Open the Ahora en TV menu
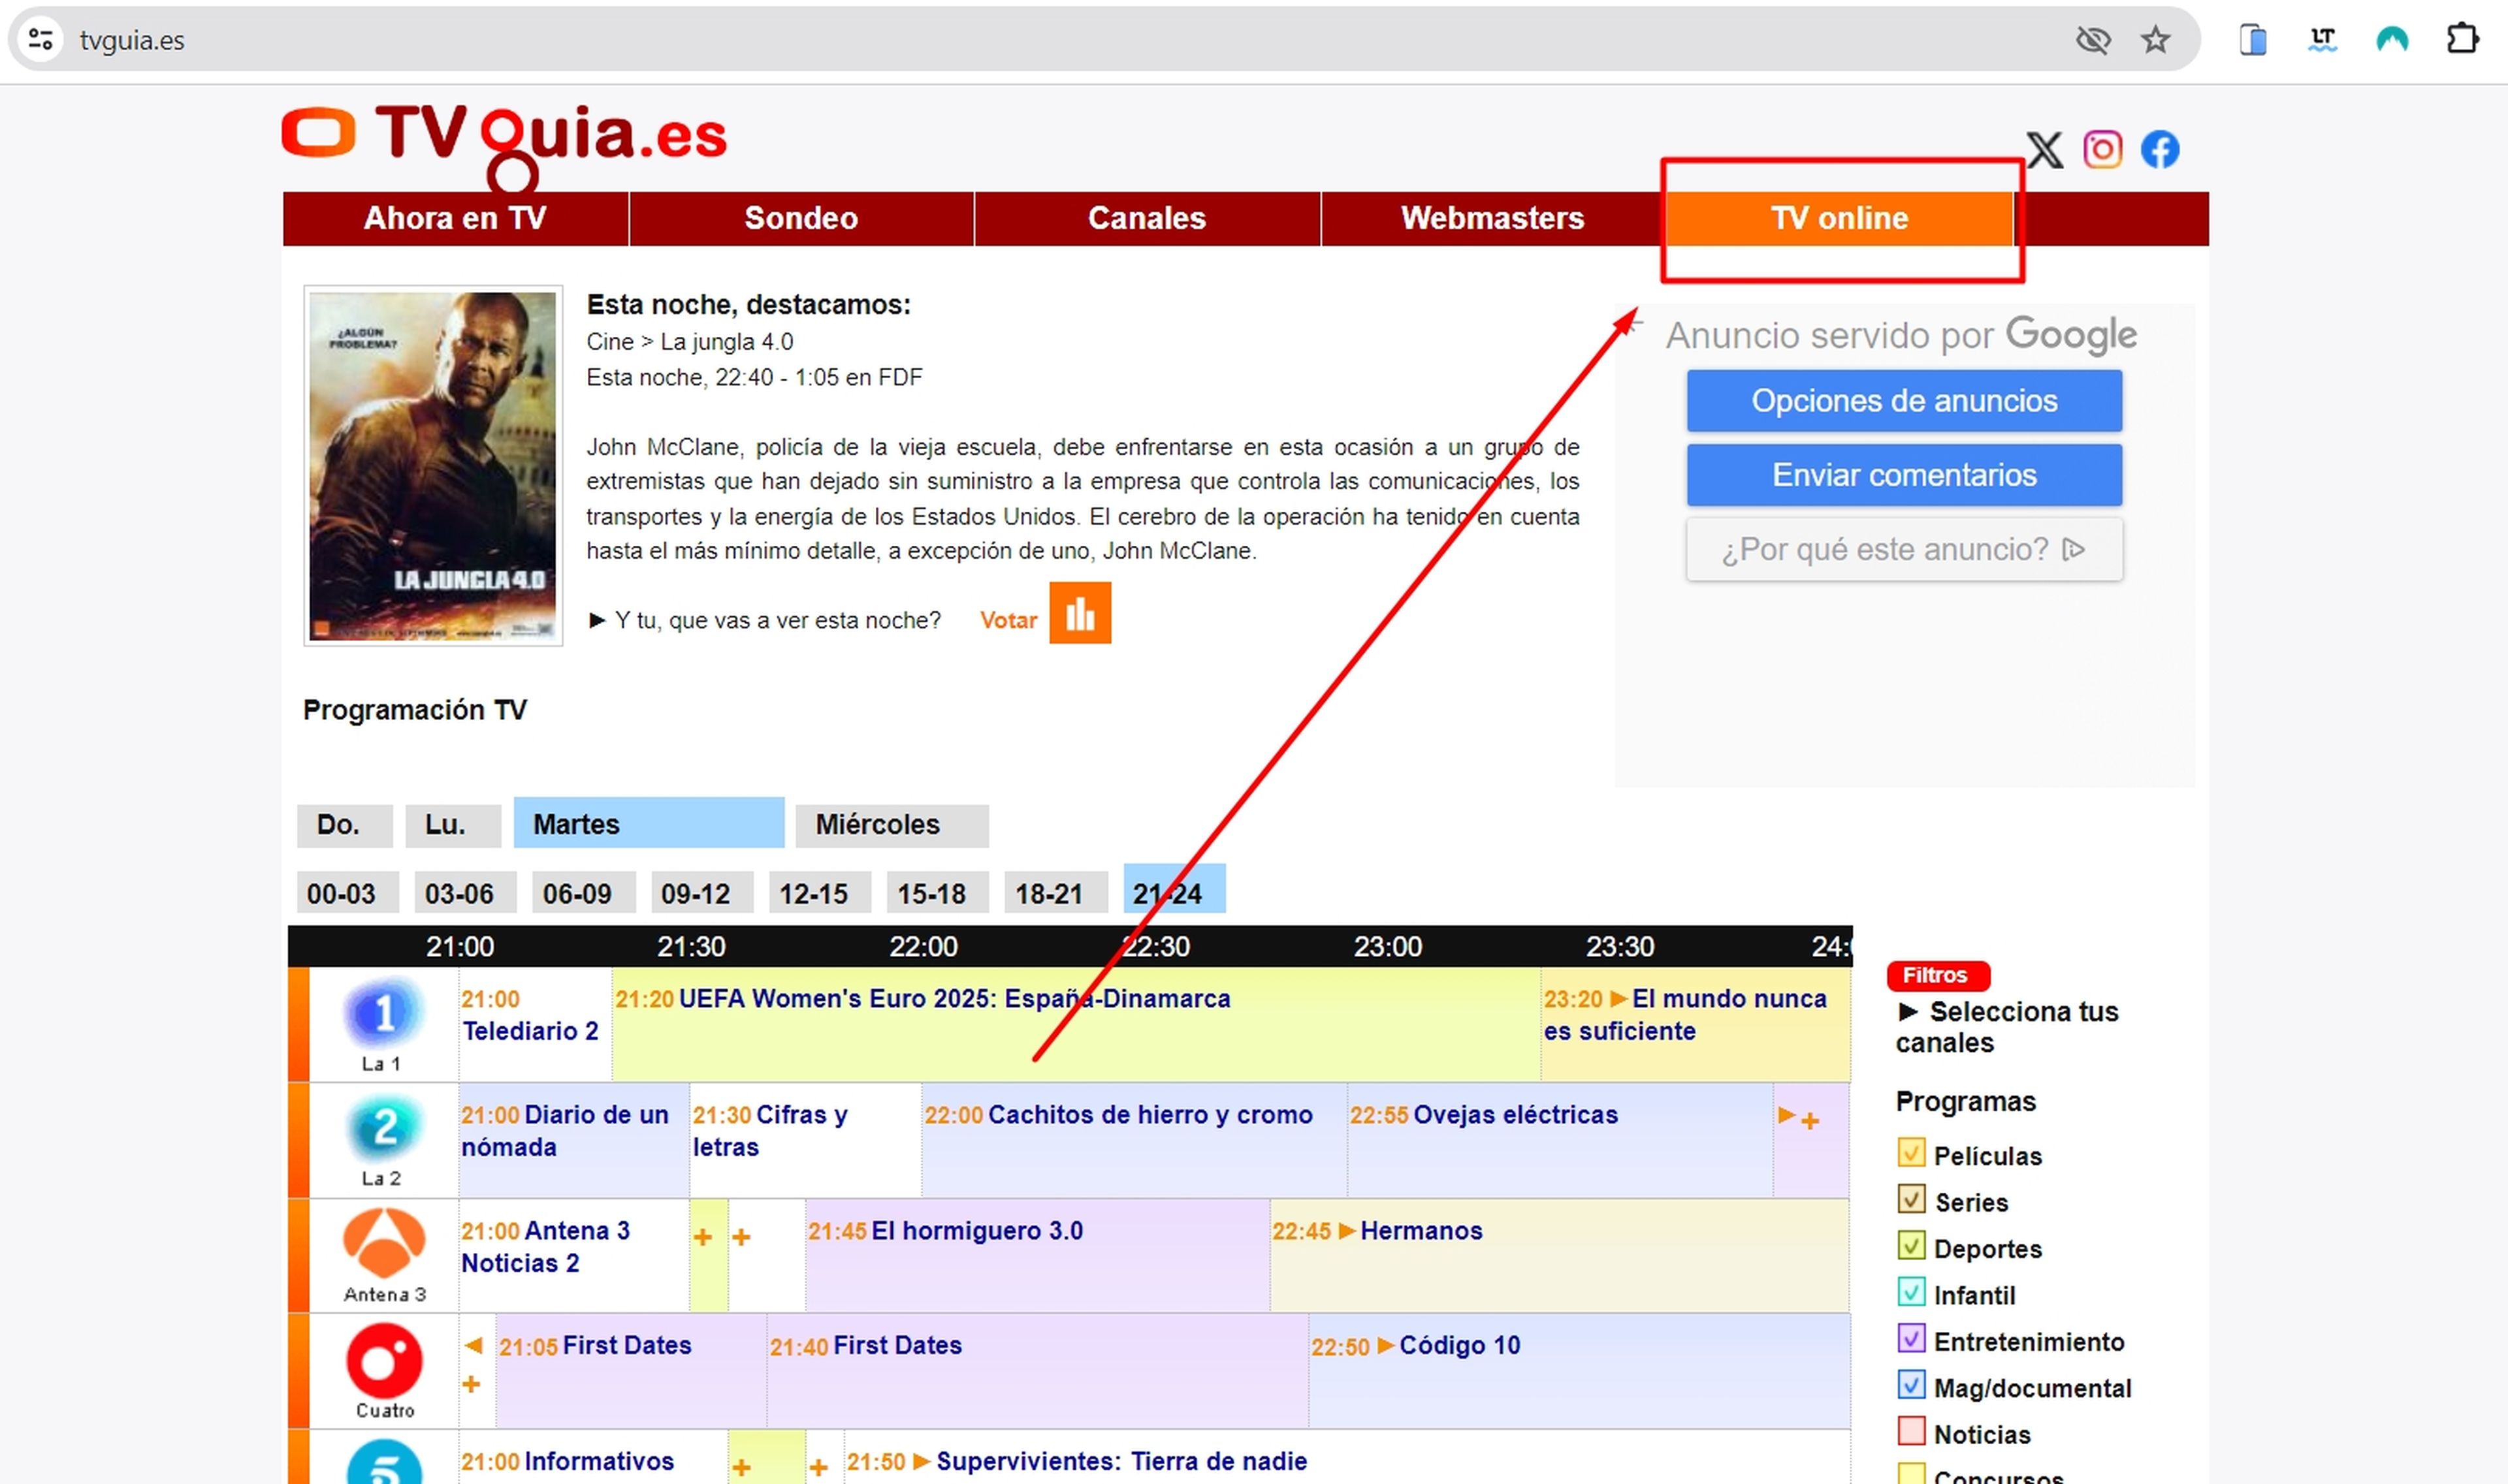The width and height of the screenshot is (2508, 1484). pyautogui.click(x=455, y=218)
